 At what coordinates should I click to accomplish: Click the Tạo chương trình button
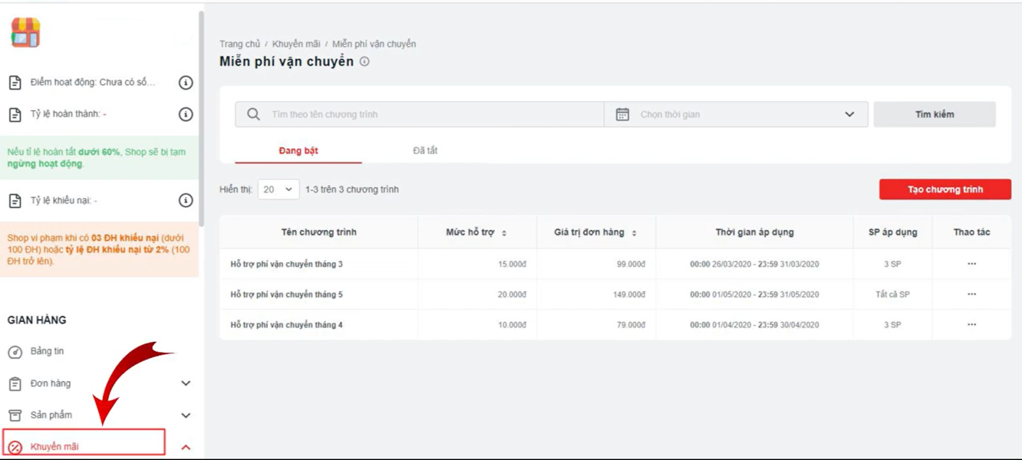(945, 189)
